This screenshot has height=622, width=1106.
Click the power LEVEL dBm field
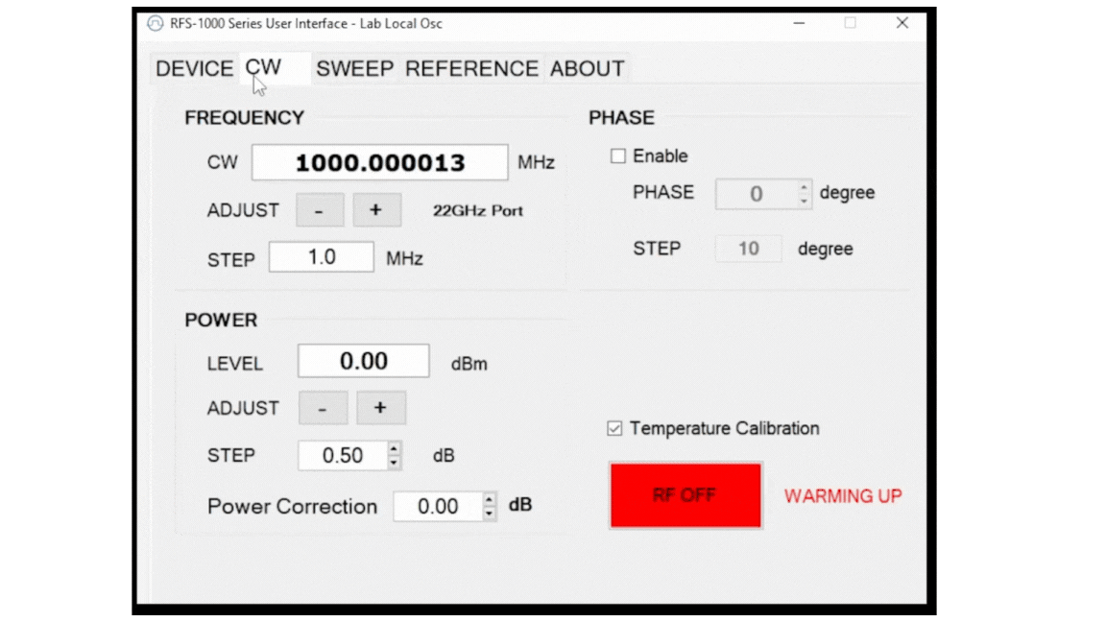point(363,362)
